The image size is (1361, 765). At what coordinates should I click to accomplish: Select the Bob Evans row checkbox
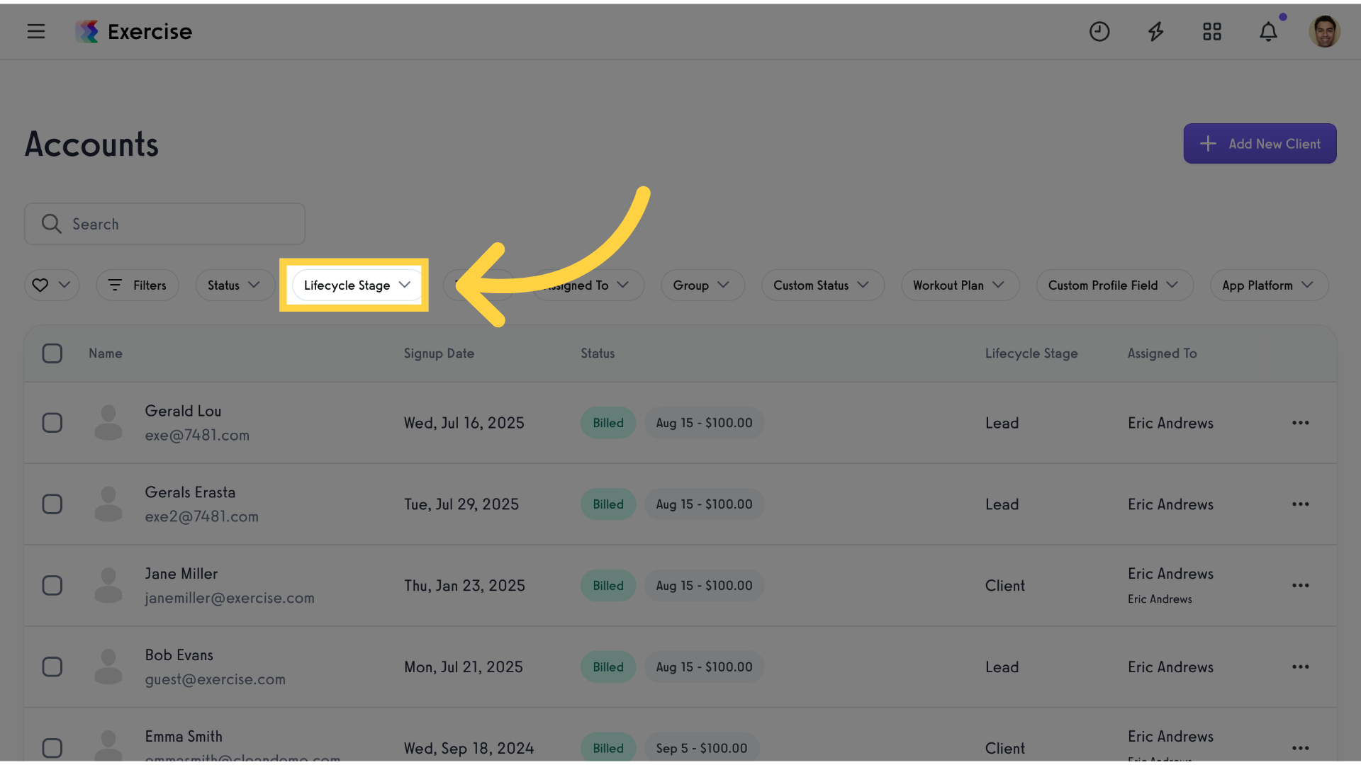point(52,667)
